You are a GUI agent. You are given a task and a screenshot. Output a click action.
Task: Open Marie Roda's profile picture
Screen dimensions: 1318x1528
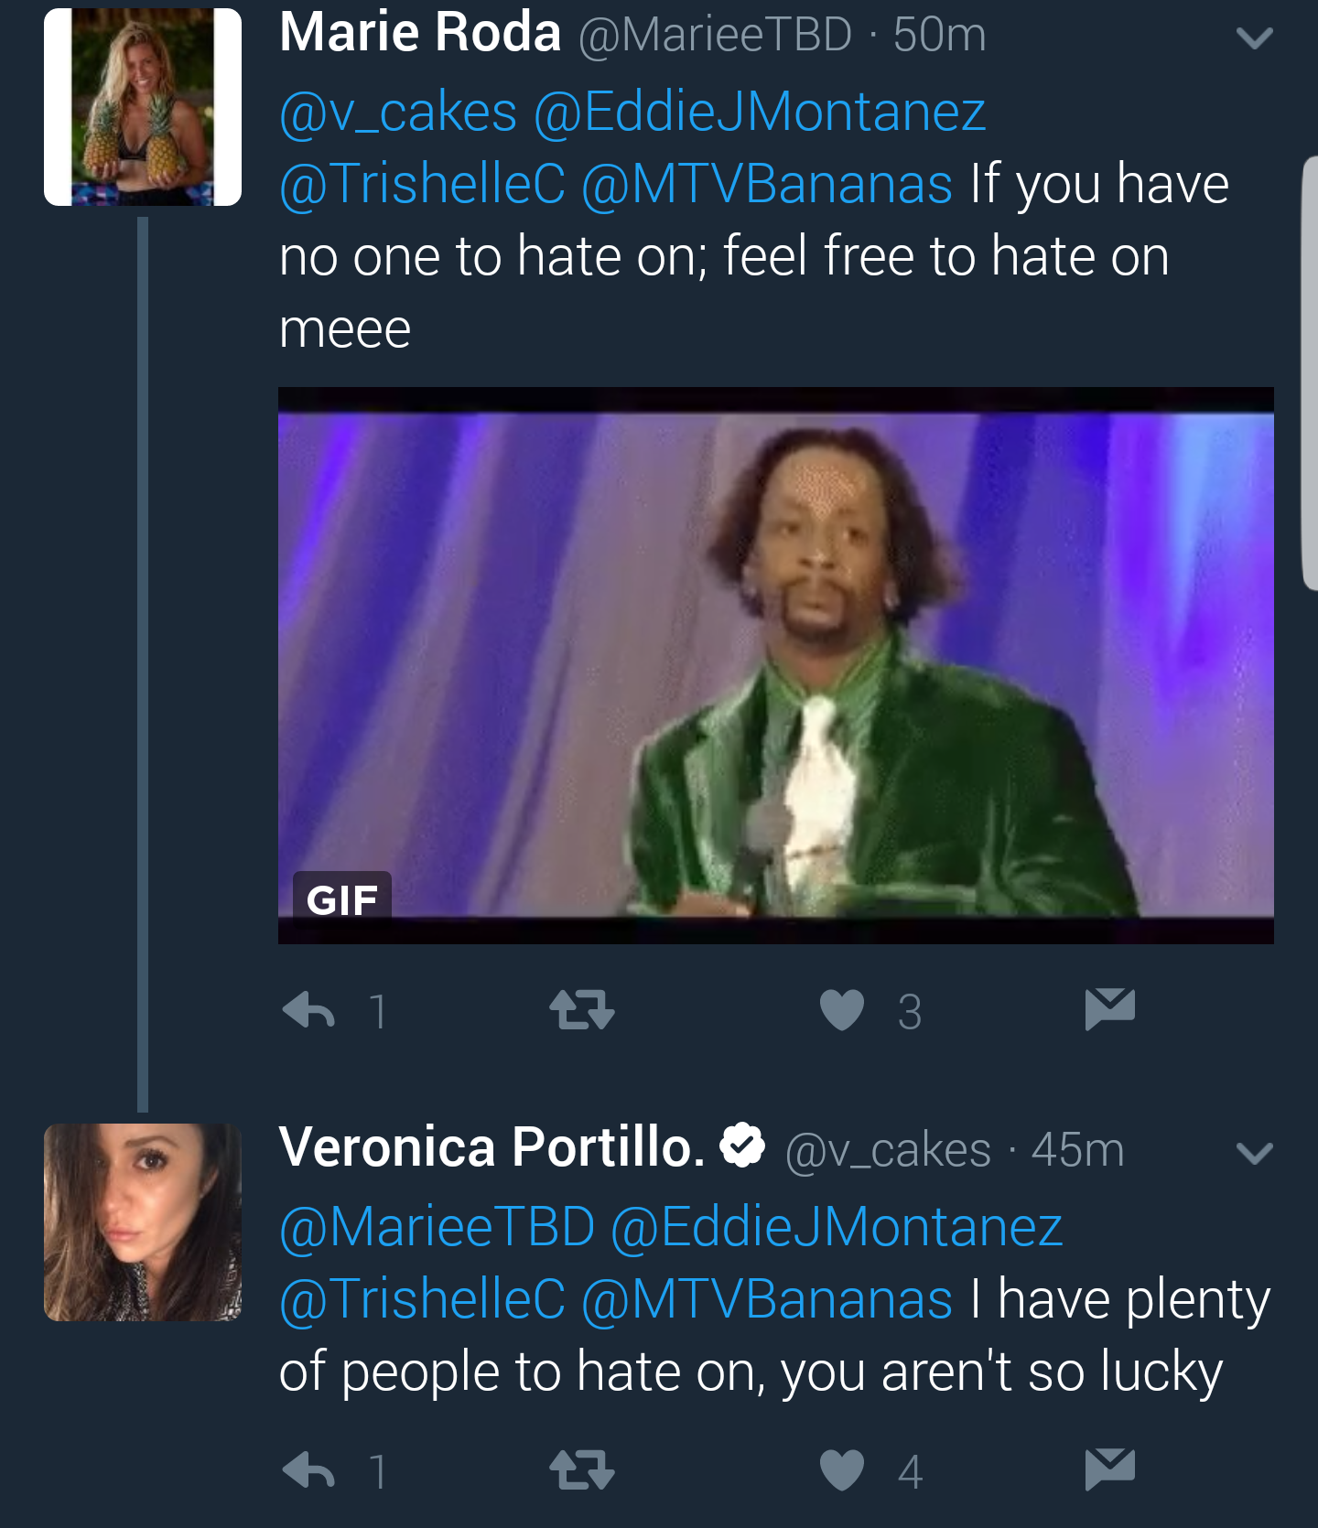click(143, 107)
